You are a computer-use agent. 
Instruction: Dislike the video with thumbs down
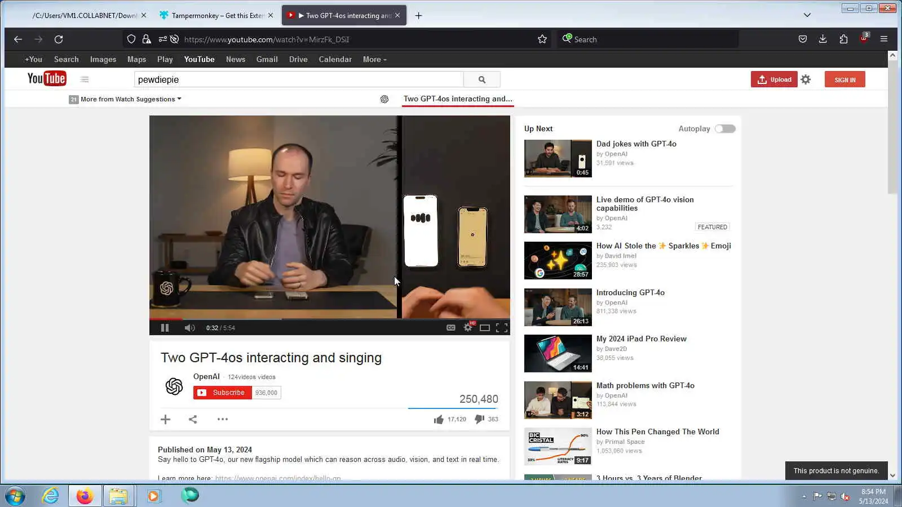pos(479,419)
